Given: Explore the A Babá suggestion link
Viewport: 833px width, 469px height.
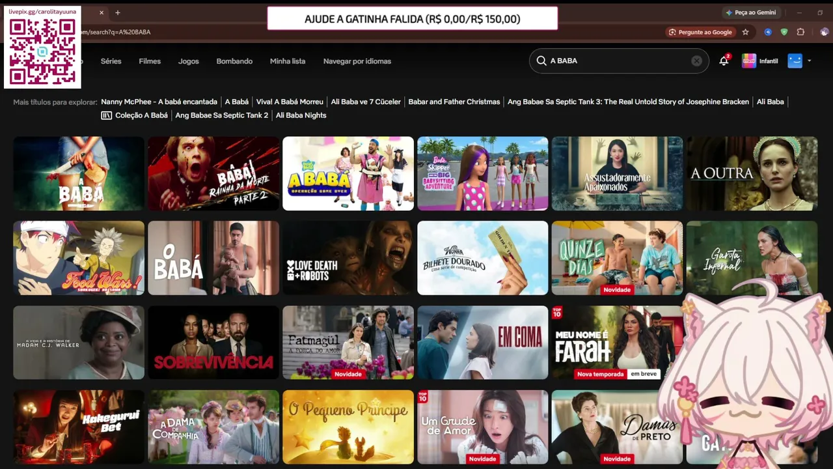Looking at the screenshot, I should point(237,102).
